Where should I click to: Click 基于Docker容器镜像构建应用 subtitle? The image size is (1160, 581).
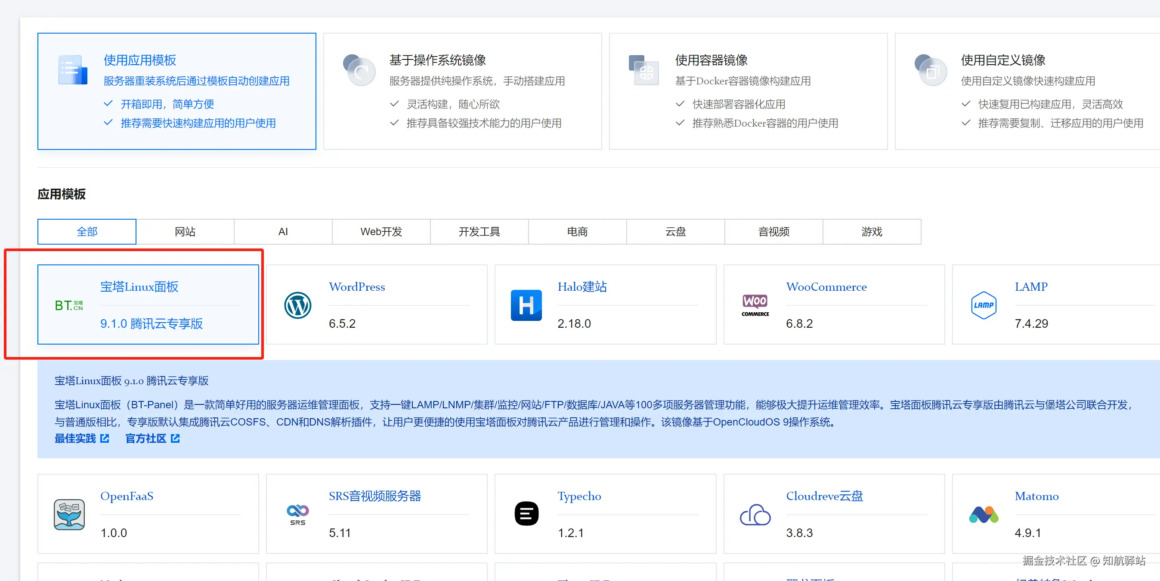point(742,81)
